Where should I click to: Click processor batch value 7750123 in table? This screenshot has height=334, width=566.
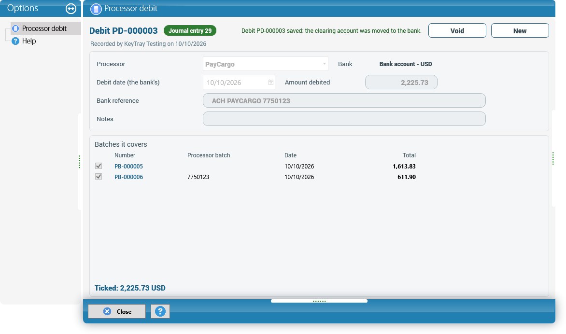[x=198, y=177]
